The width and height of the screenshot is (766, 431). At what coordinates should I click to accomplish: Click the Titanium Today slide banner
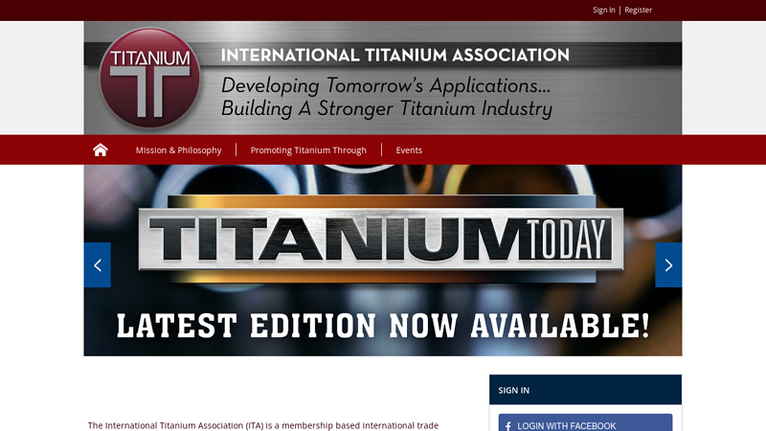(383, 260)
